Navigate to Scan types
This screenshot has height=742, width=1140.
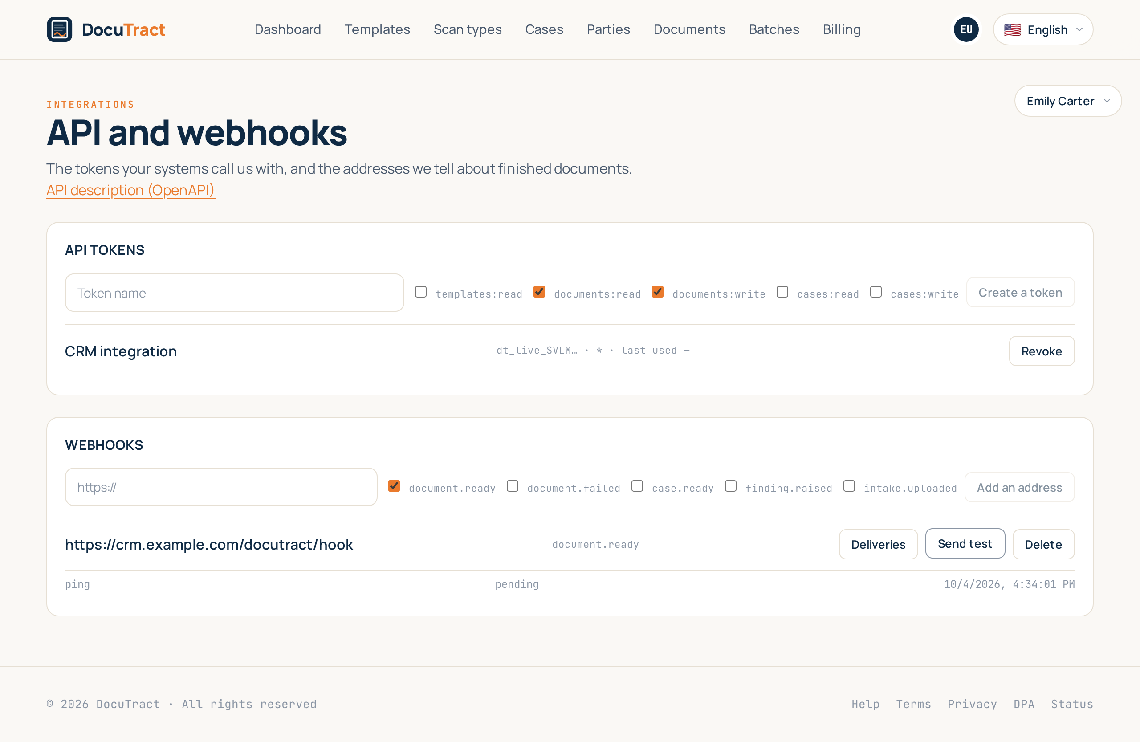click(x=468, y=30)
